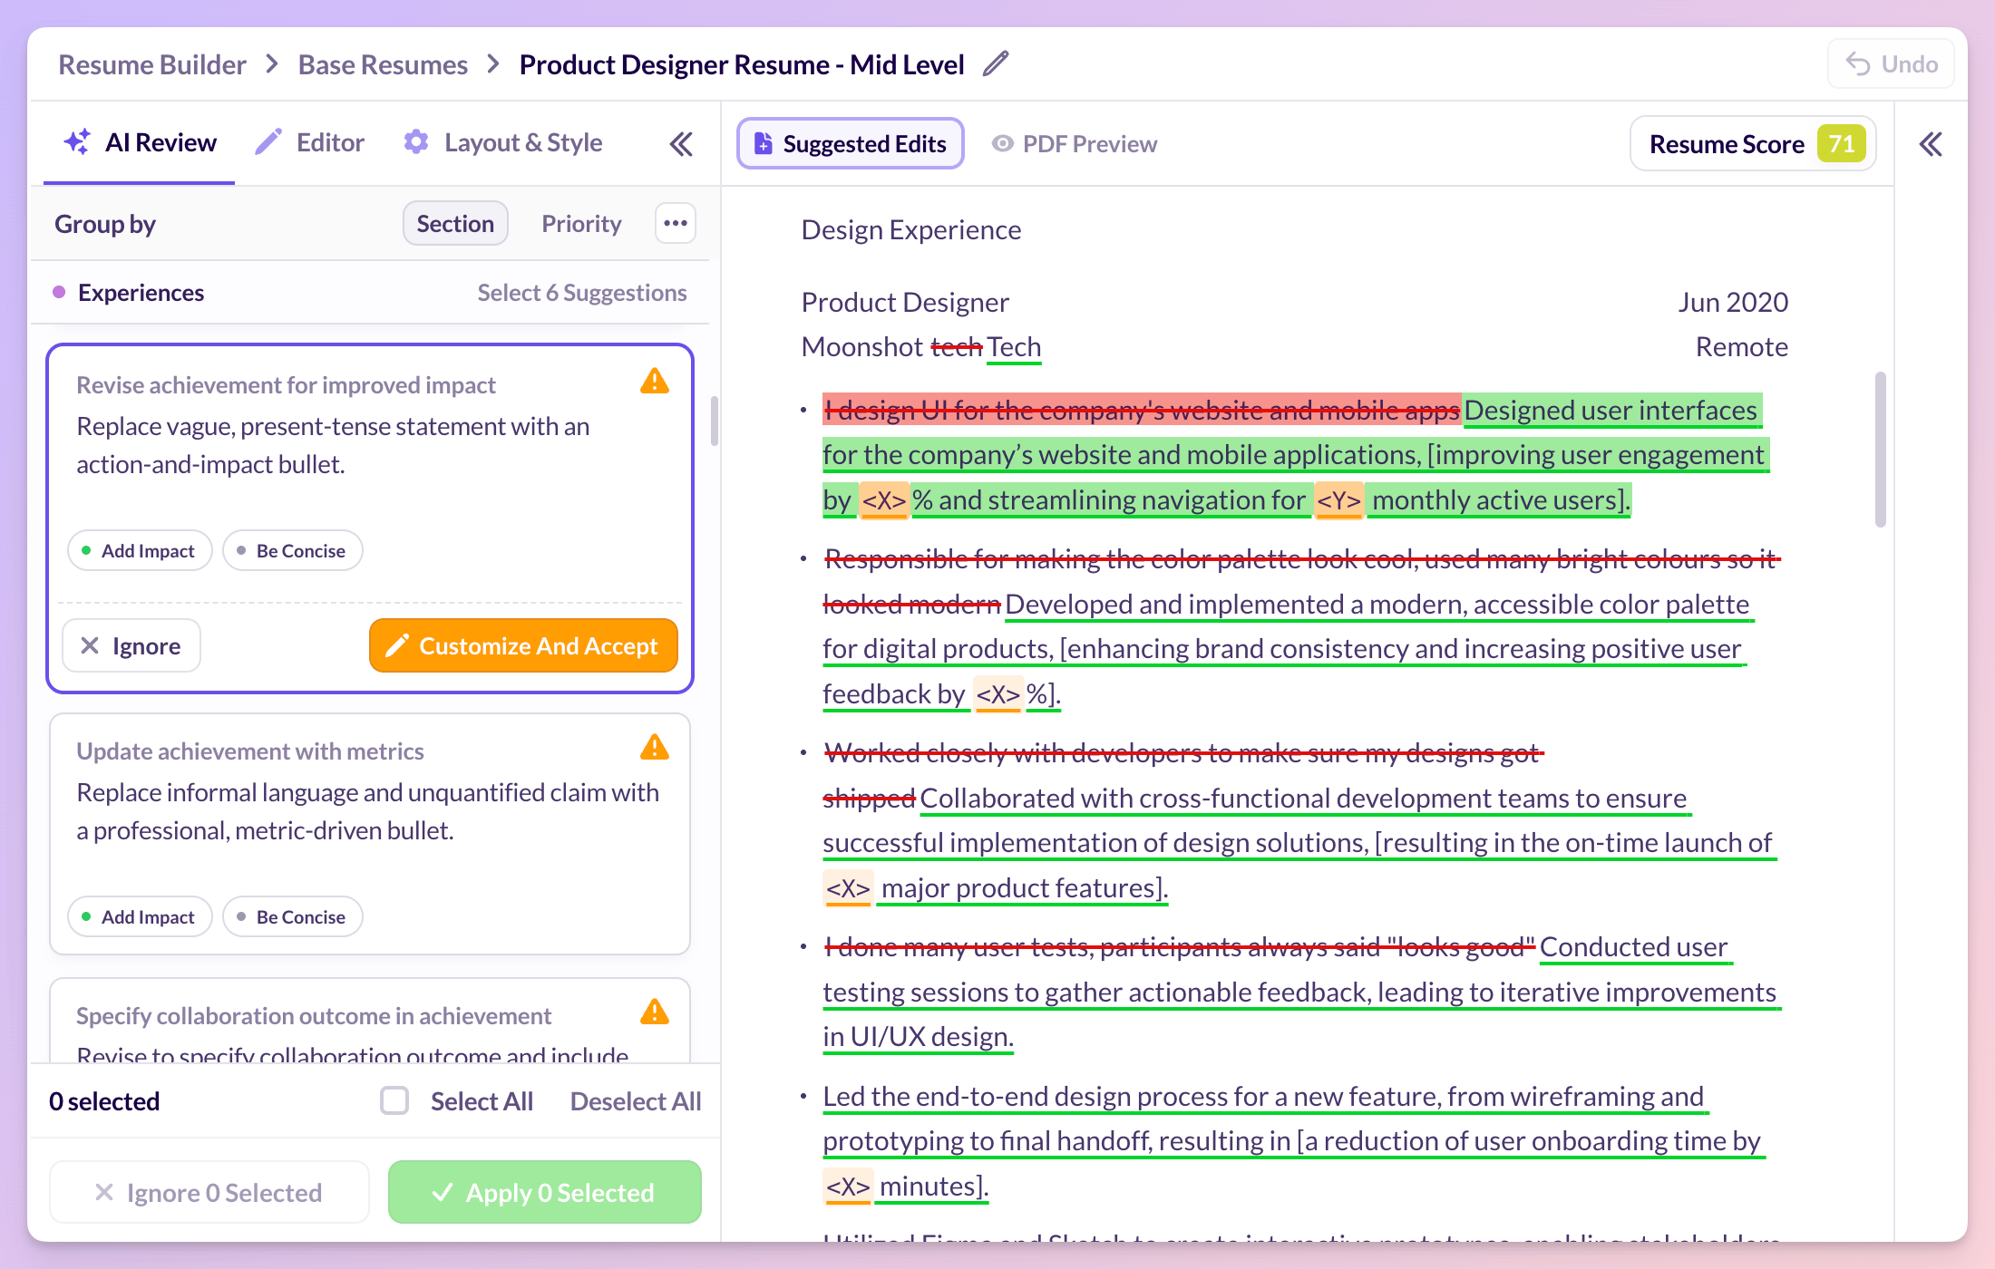Viewport: 1995px width, 1269px height.
Task: Click the Product Designer job title
Action: point(905,302)
